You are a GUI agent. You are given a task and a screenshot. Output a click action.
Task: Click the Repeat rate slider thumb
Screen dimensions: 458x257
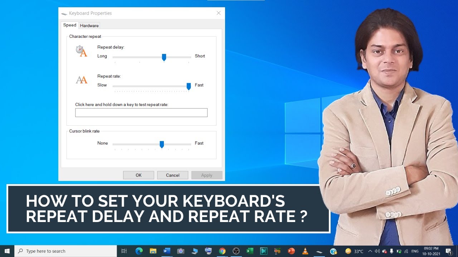click(x=189, y=86)
